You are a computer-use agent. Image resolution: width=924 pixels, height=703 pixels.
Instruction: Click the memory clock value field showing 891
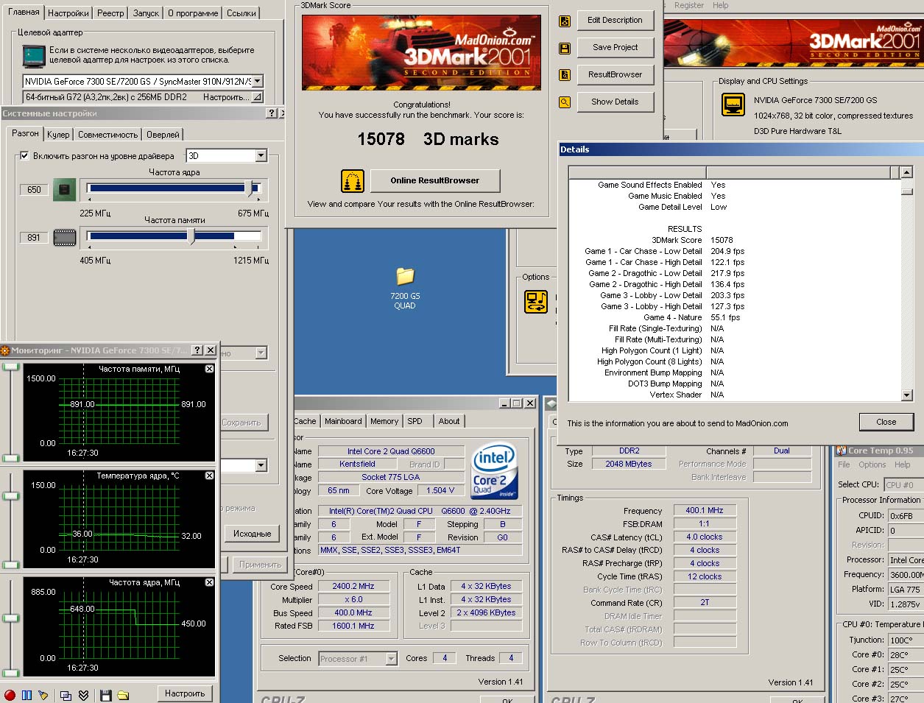34,238
